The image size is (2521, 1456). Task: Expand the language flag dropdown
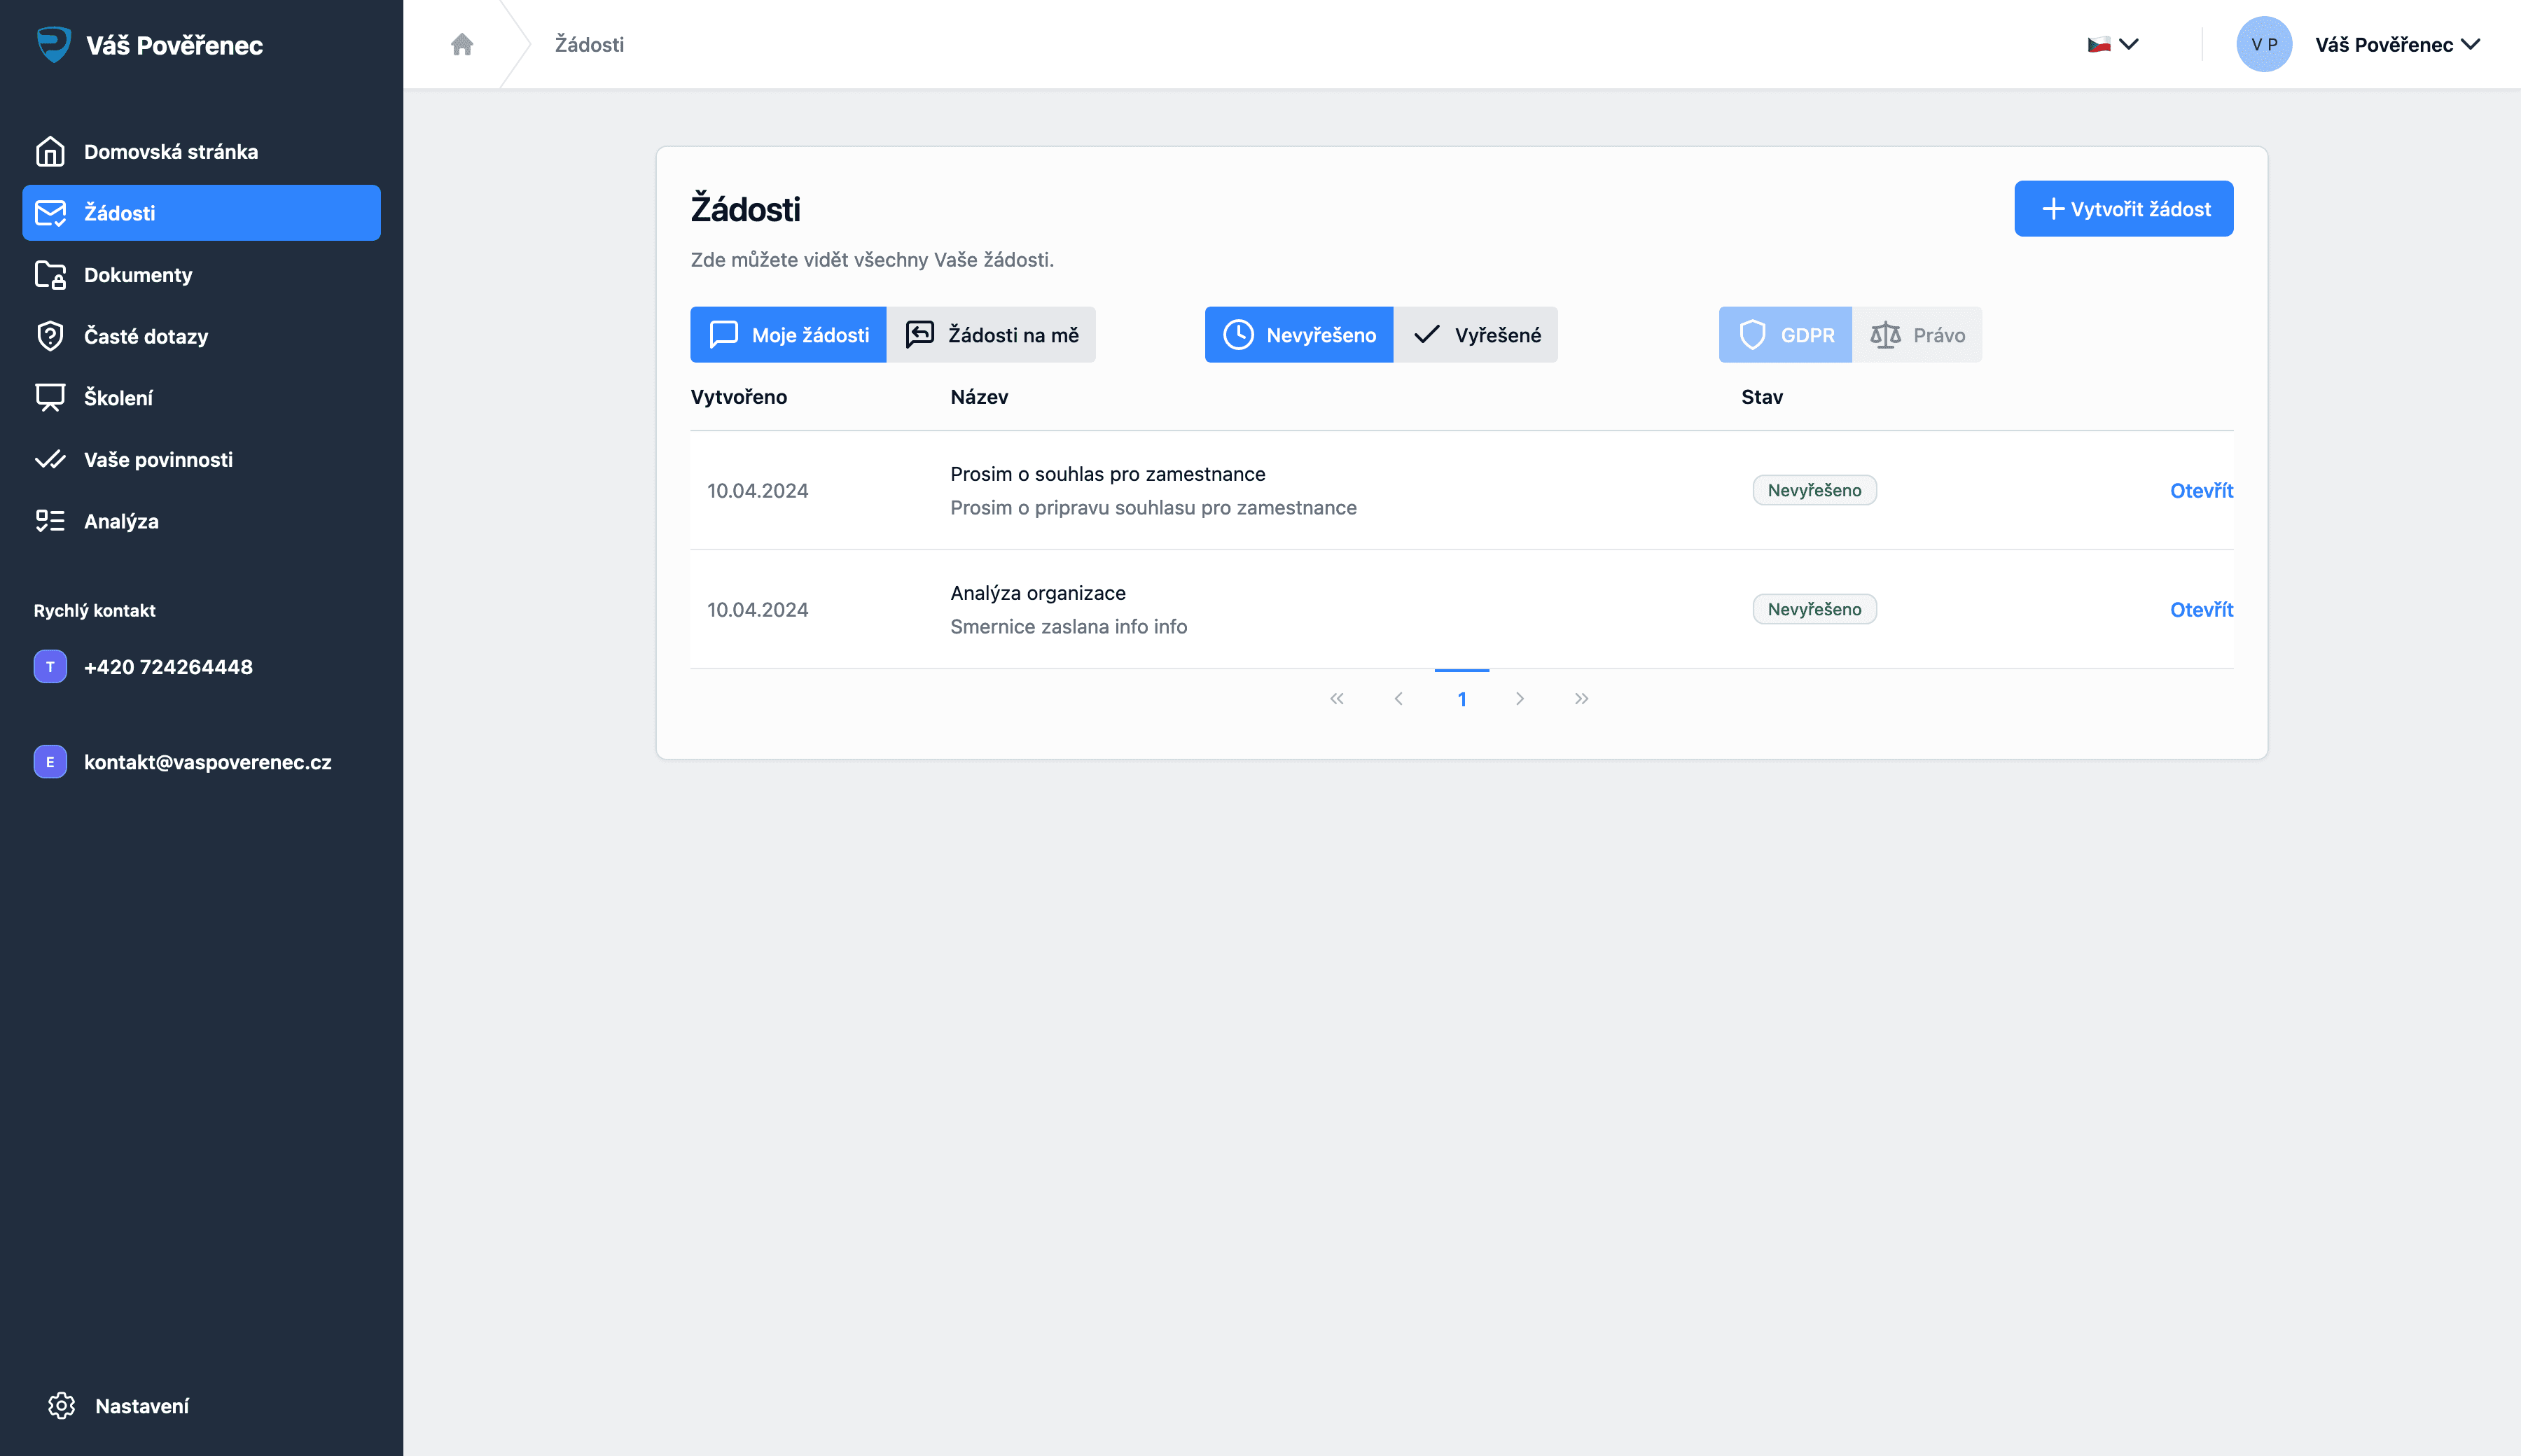coord(2113,44)
